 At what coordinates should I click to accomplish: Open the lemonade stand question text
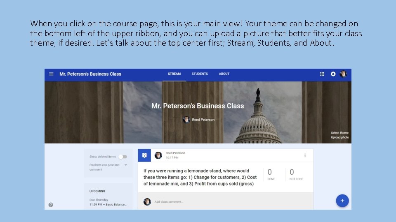[200, 177]
